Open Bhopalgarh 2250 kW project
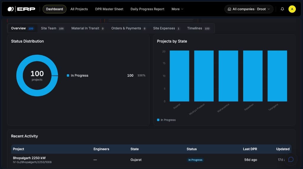 coord(29,158)
